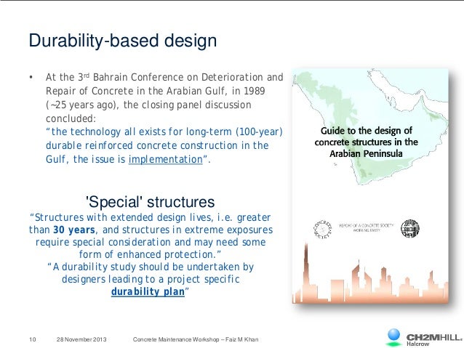The image size is (464, 348).
Task: Click the 'Halcrow' text under the logo
Action: pos(417,344)
